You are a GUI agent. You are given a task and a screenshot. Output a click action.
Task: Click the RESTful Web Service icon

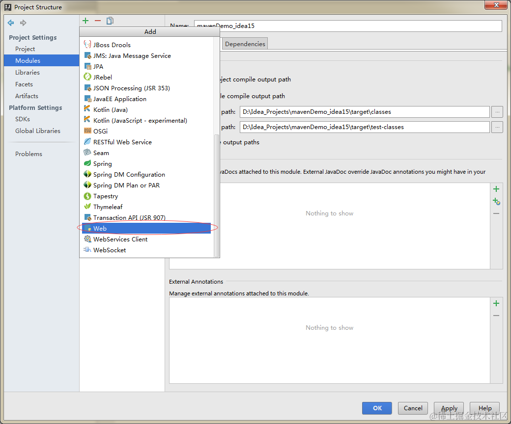coord(87,141)
